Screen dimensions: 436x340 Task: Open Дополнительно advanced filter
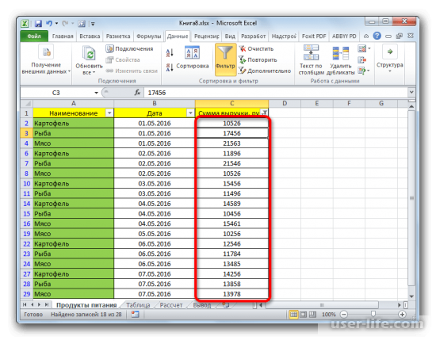(x=265, y=71)
